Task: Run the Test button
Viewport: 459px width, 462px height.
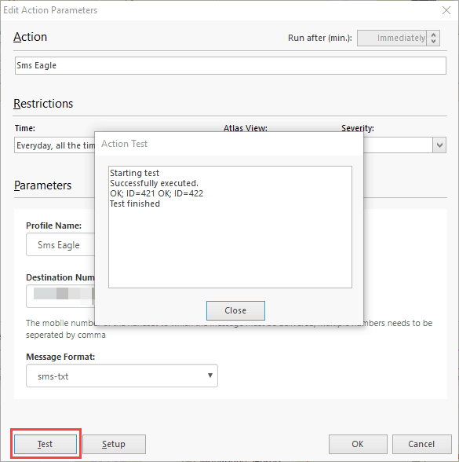Action: (x=46, y=444)
